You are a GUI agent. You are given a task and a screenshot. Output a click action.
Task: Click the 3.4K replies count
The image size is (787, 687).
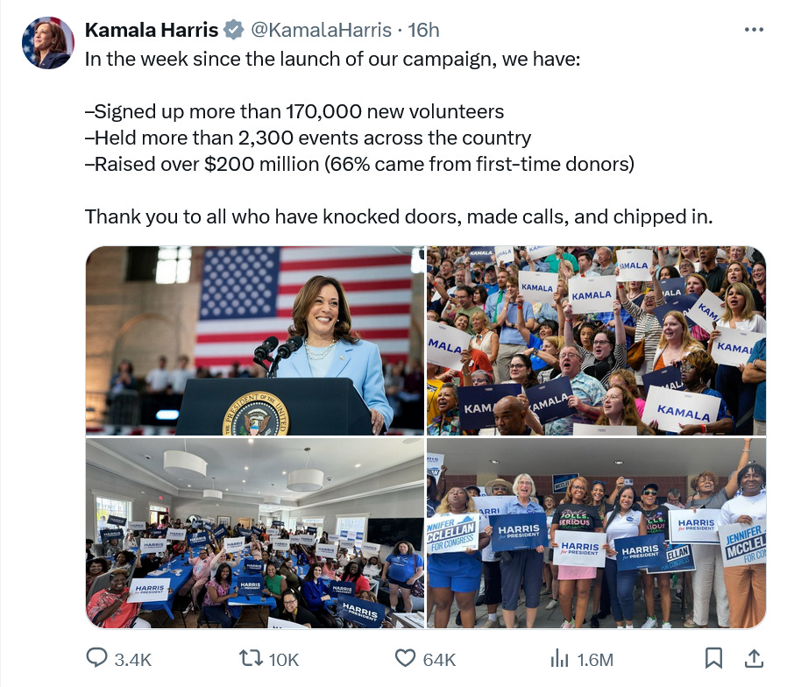pos(133,660)
